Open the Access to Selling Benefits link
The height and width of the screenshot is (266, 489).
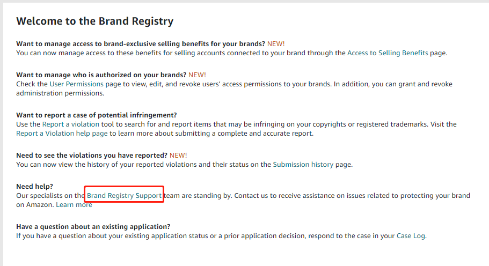click(x=388, y=53)
